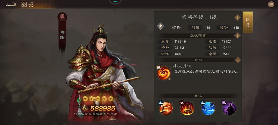Screen dimensions: 278x125
Task: Click the 智将 class type diamond icon
Action: click(160, 26)
